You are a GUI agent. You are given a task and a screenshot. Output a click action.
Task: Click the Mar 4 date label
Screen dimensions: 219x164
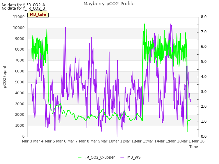coord(38,141)
